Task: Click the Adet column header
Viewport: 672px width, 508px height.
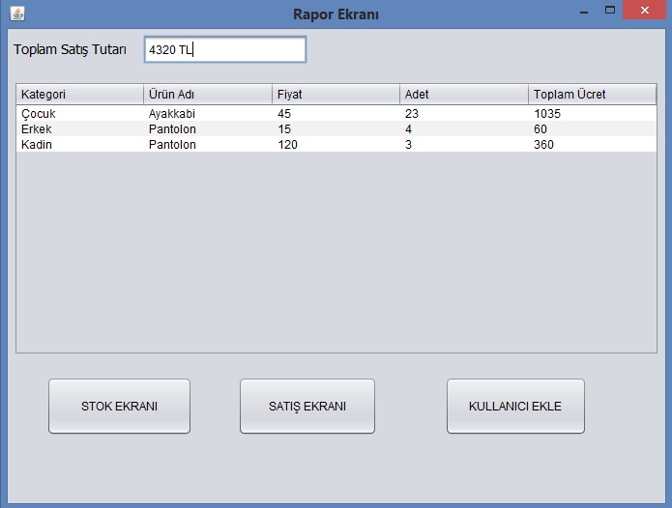Action: pos(463,95)
